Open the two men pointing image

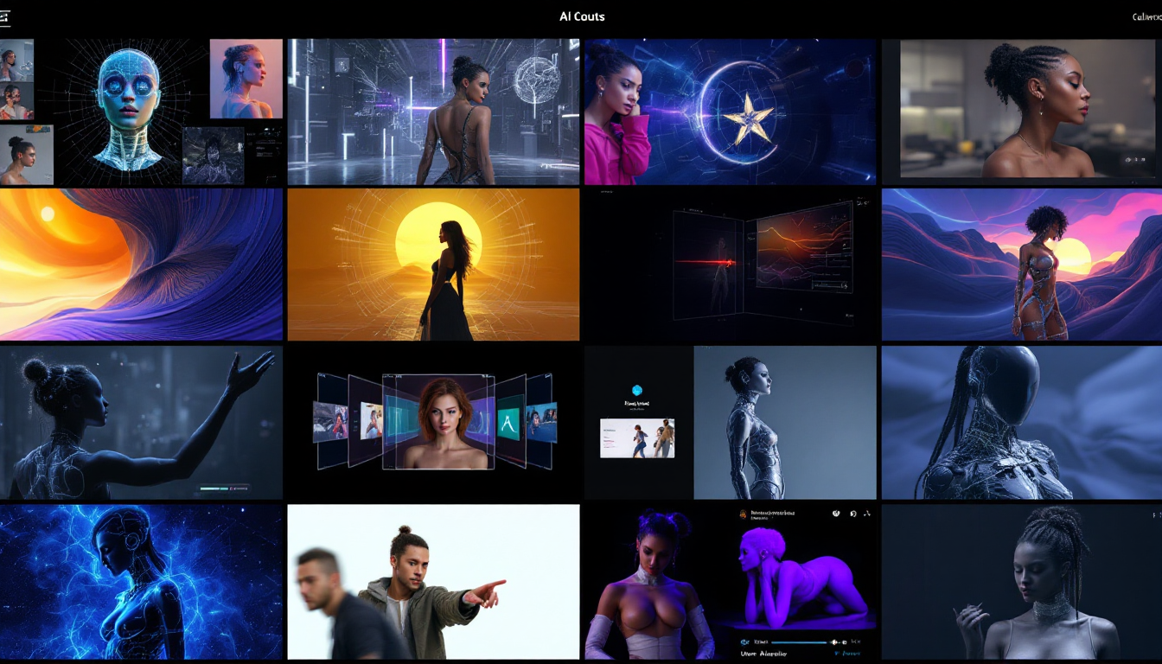click(x=433, y=582)
